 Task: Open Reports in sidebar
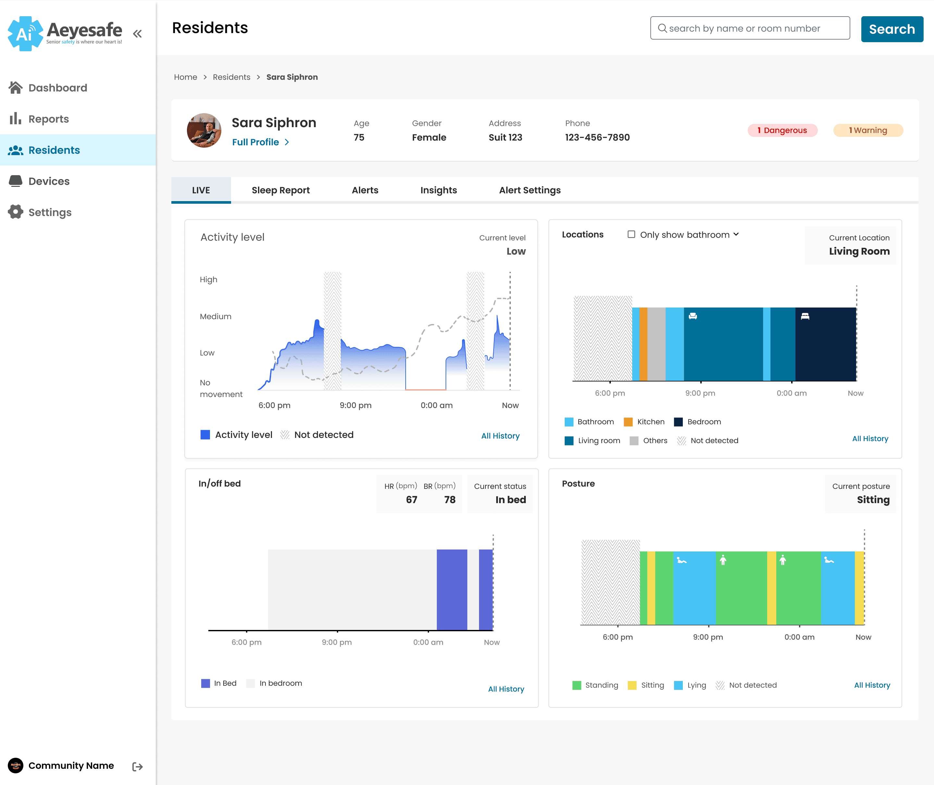(78, 119)
